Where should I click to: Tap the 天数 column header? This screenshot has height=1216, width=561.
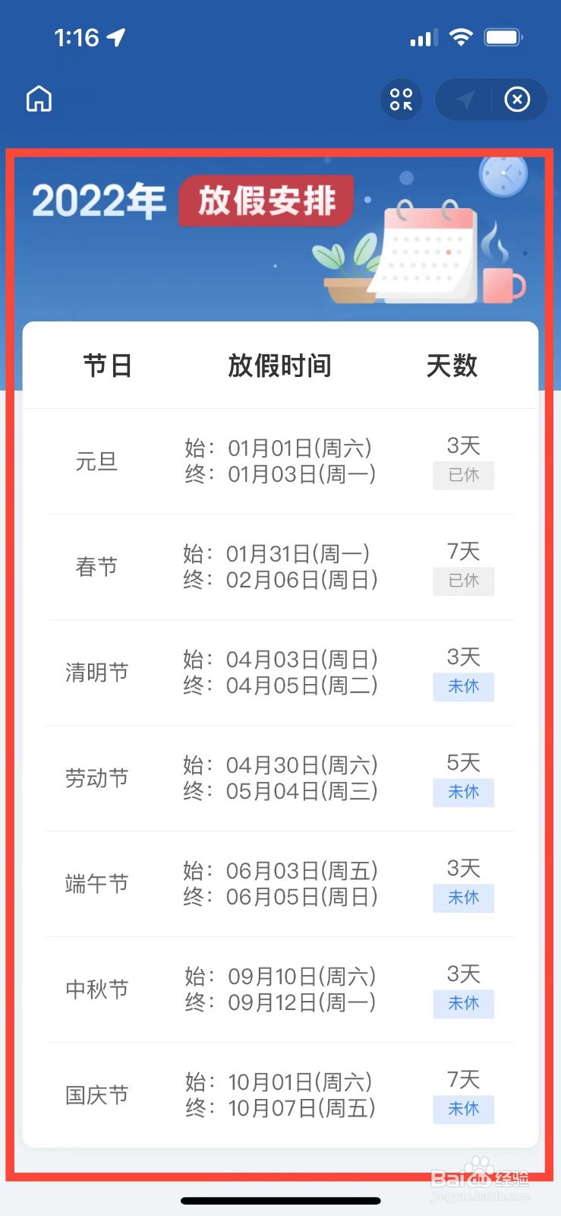(452, 366)
